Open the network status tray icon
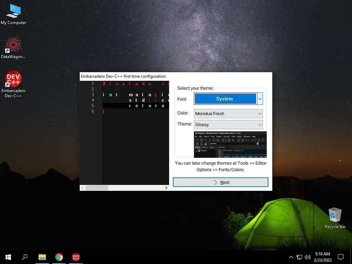Screen dimensions: 352x264 pyautogui.click(x=299, y=257)
